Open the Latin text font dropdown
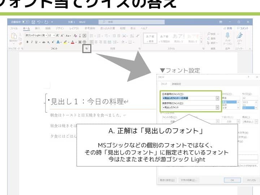 point(217,107)
